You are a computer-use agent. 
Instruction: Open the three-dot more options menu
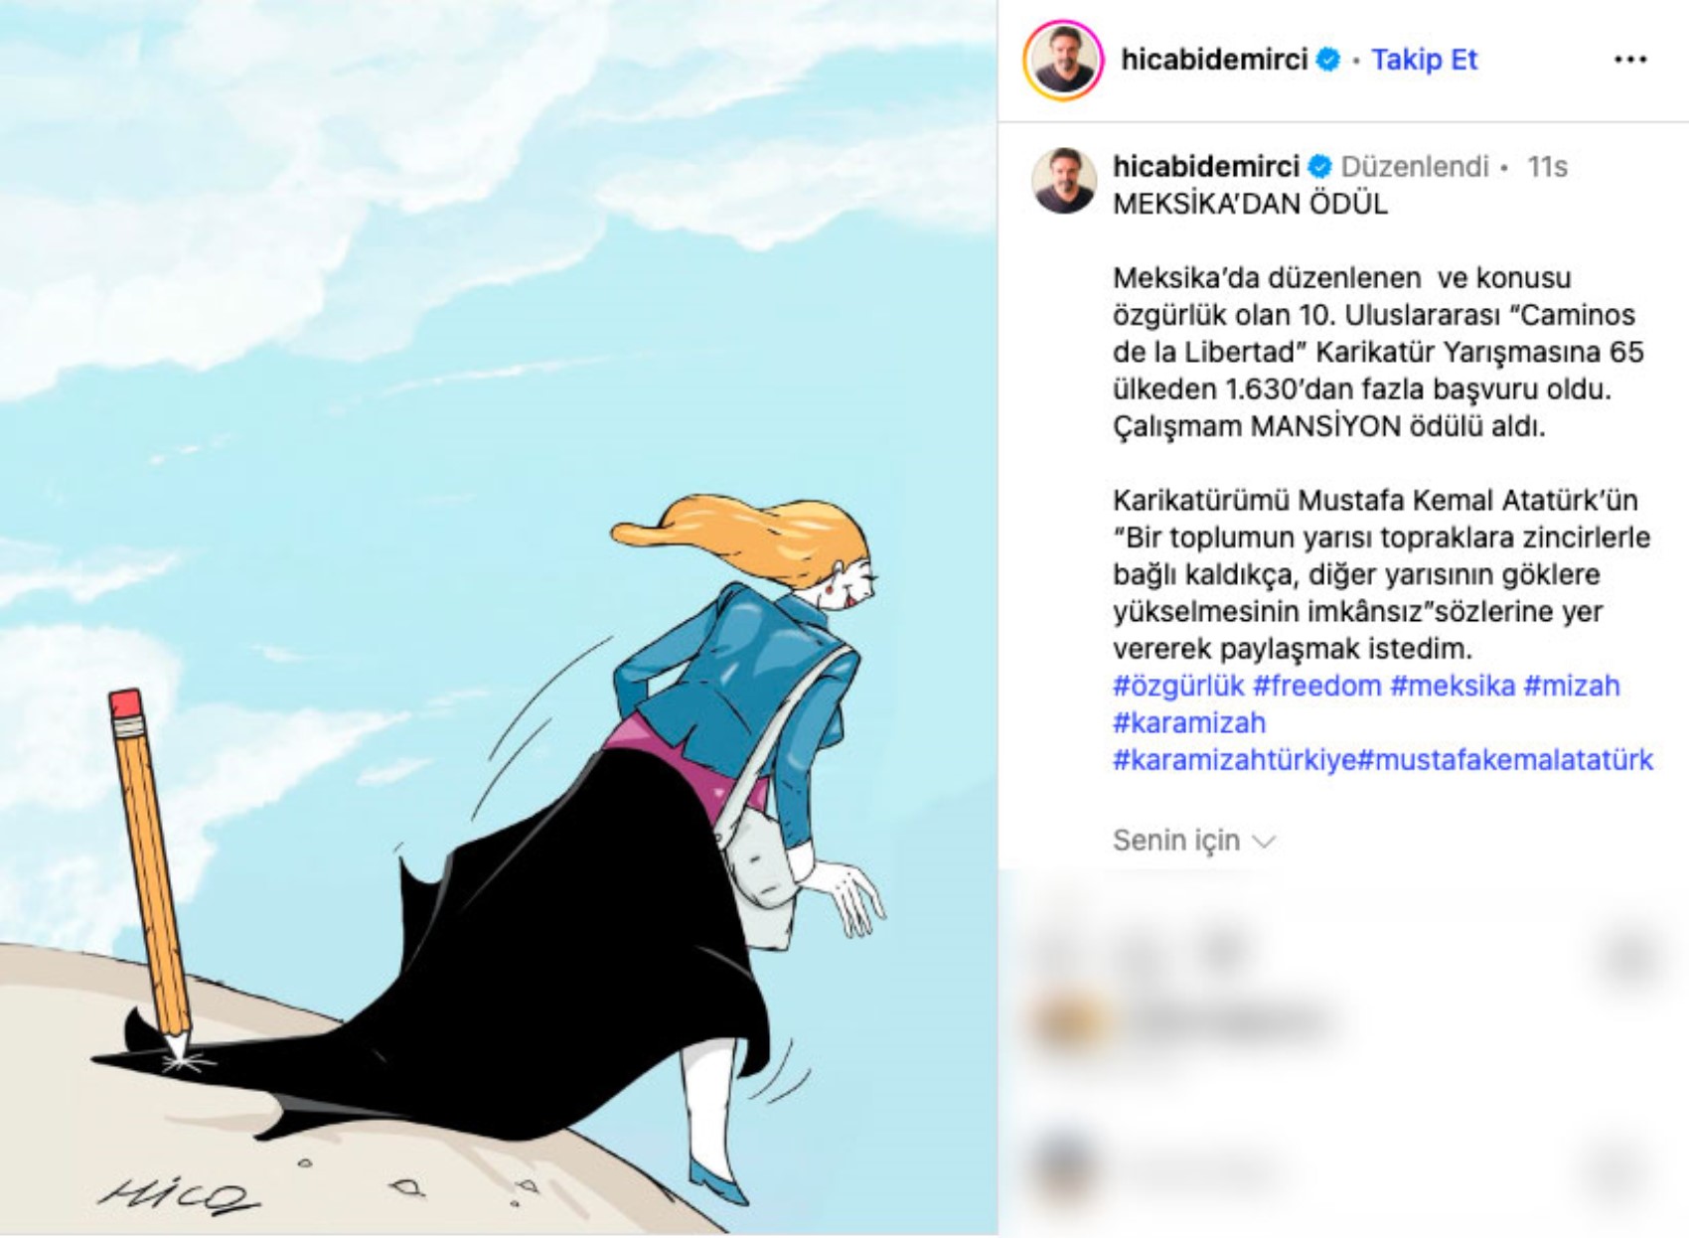[x=1630, y=61]
